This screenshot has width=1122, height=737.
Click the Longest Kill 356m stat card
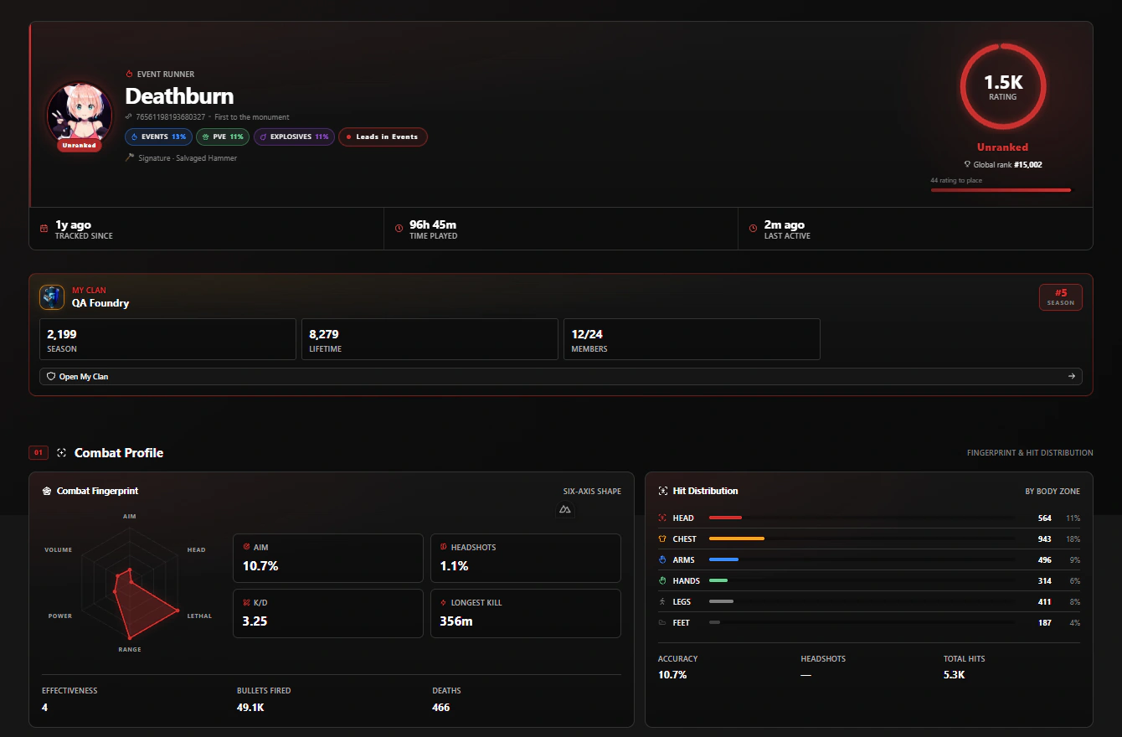(x=526, y=614)
